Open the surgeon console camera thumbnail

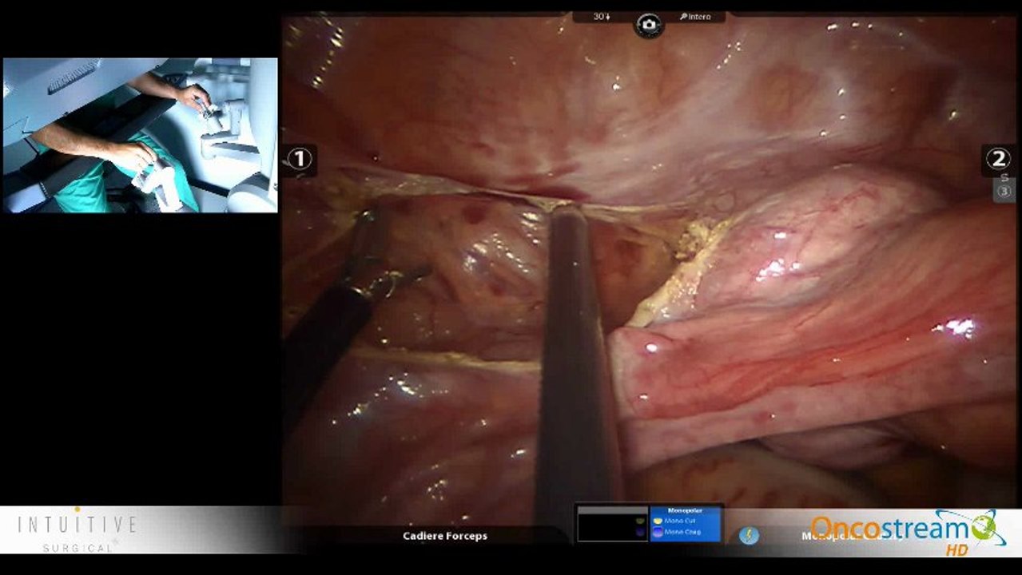[141, 135]
